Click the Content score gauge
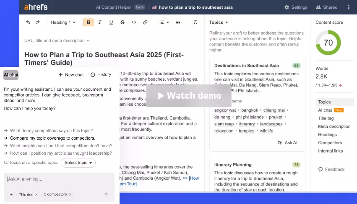 (x=328, y=43)
